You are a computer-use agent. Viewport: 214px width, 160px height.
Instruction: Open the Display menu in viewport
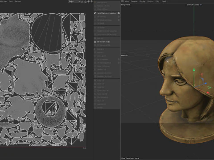pos(142,1)
